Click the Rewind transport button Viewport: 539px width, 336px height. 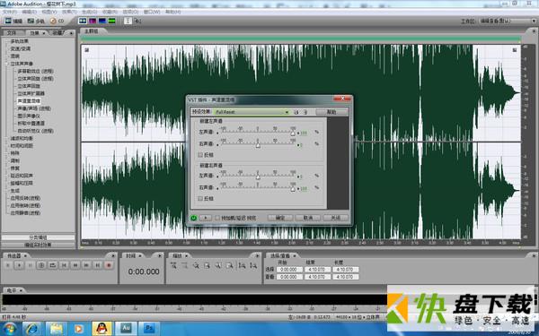pyautogui.click(x=75, y=265)
